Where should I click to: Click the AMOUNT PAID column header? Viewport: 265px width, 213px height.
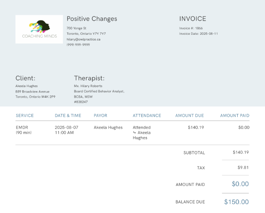coord(234,116)
